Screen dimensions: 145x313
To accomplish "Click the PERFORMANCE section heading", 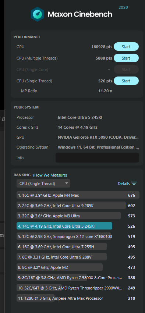I will pyautogui.click(x=27, y=37).
